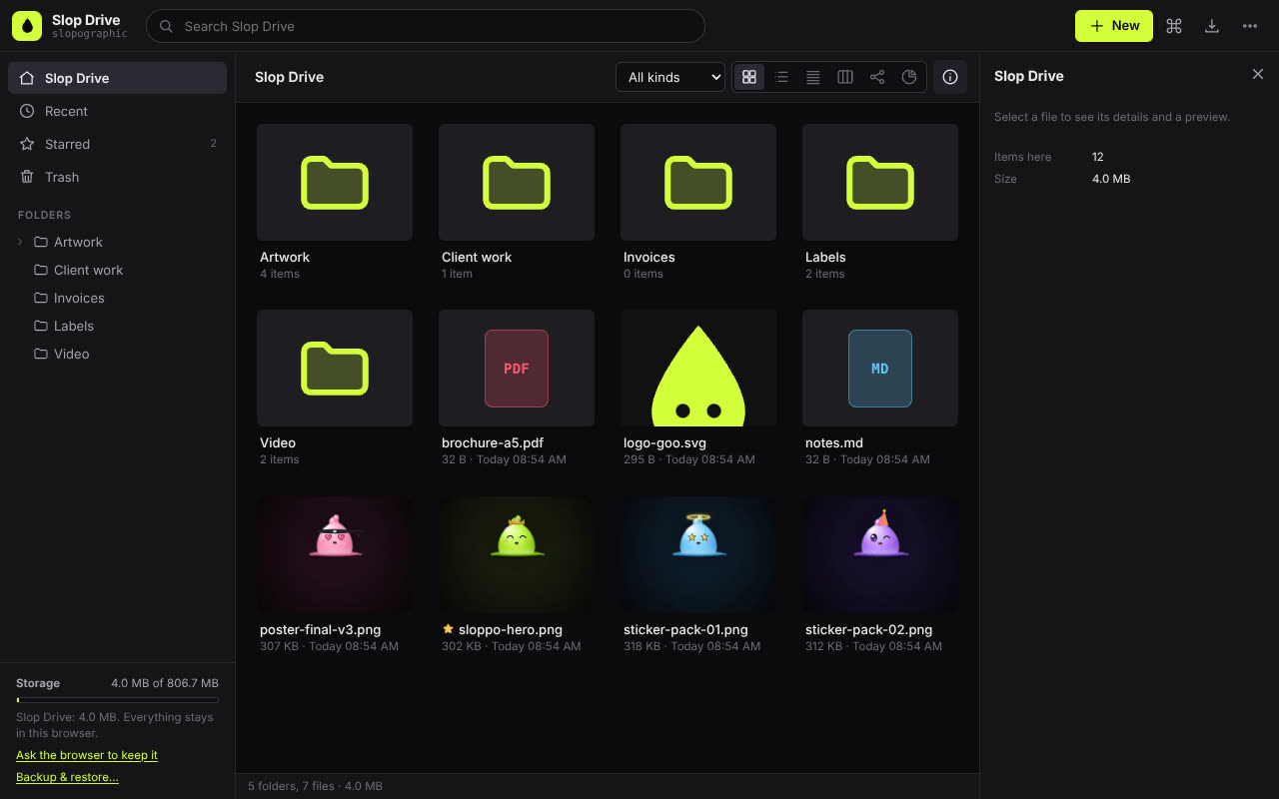This screenshot has width=1279, height=799.
Task: Open the All kinds filter dropdown
Action: click(x=670, y=77)
